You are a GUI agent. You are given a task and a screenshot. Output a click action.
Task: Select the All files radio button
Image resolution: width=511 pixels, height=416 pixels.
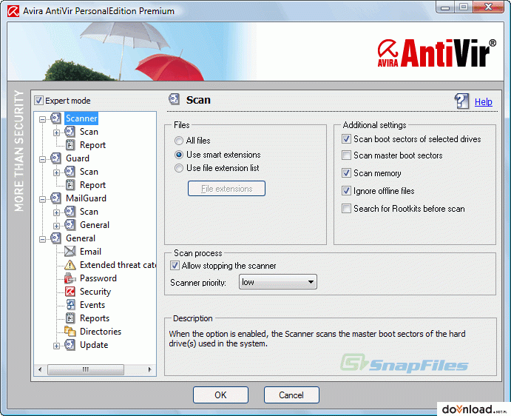(178, 141)
